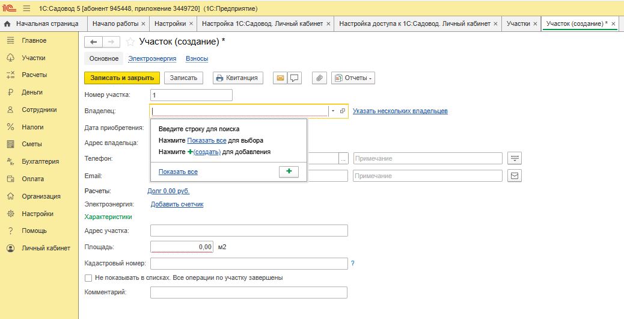Switch to the Настройки tab
The image size is (624, 319).
click(170, 23)
